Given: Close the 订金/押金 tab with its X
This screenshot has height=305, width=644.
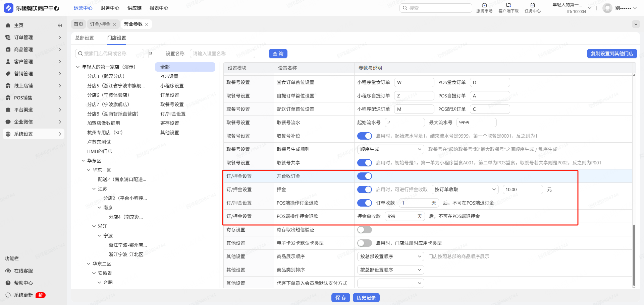Looking at the screenshot, I should (114, 24).
